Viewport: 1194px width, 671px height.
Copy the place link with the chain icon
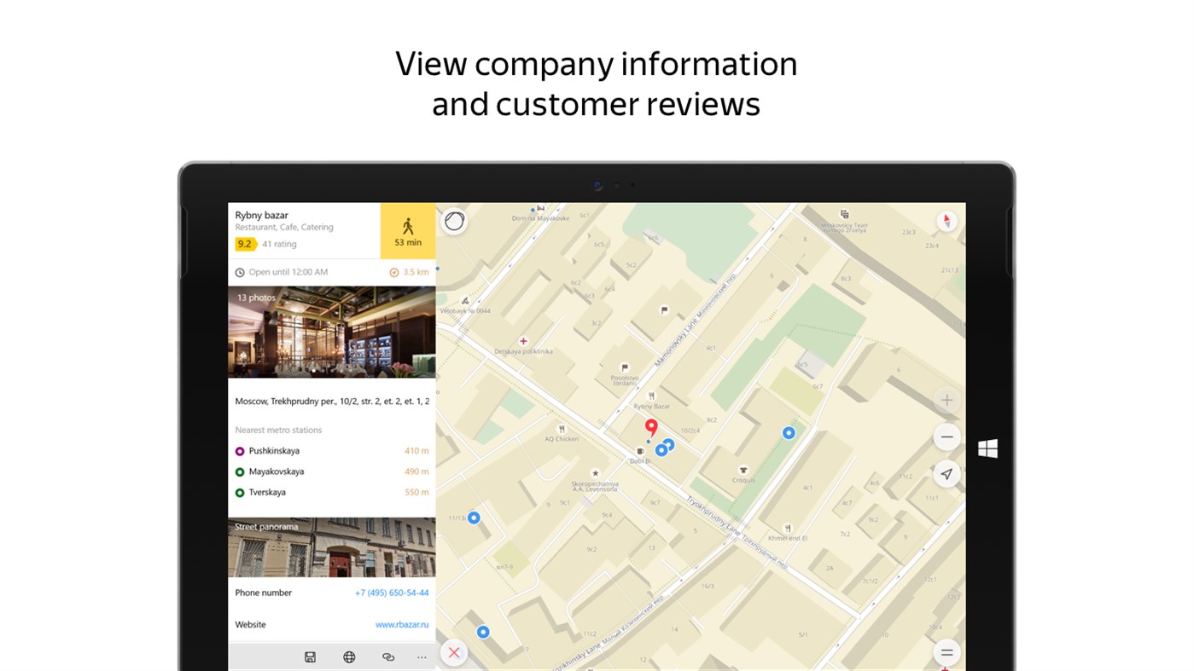pos(388,656)
